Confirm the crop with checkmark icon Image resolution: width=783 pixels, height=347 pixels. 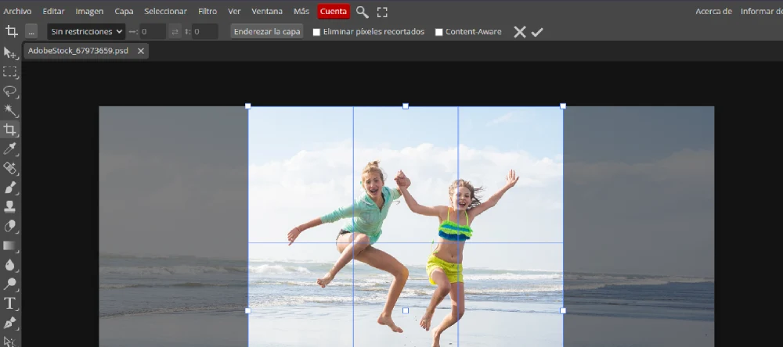537,32
